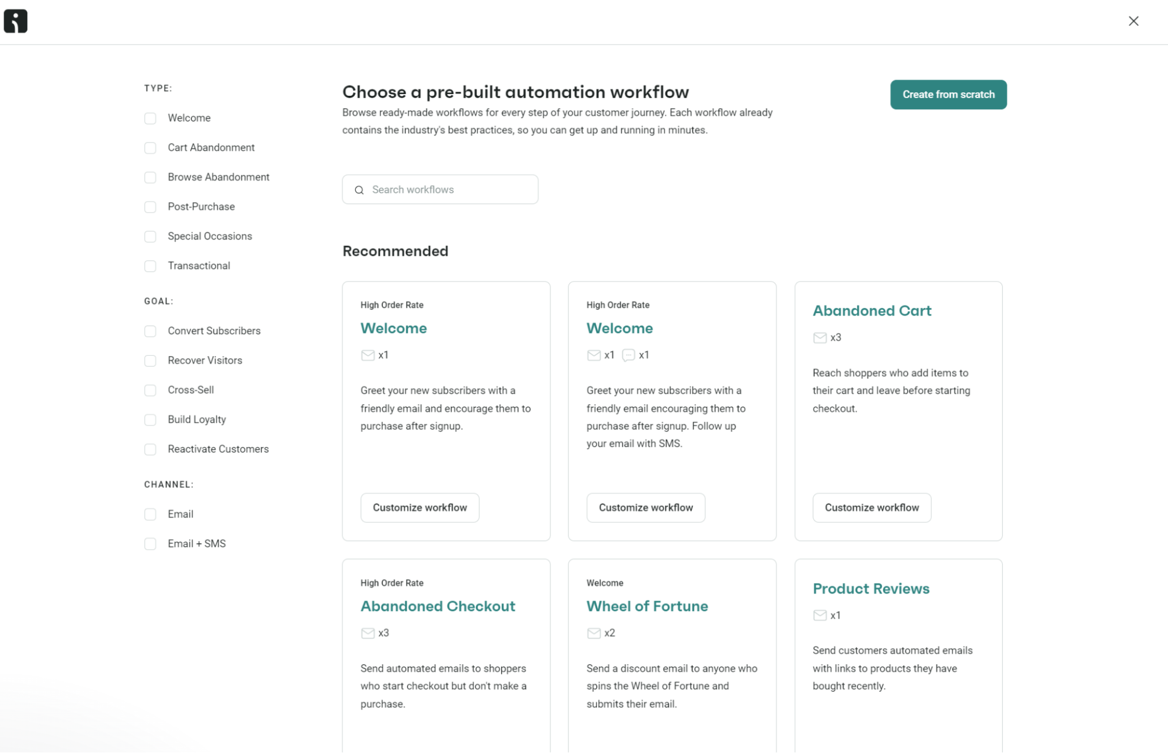This screenshot has height=753, width=1168.
Task: Click the Omnisend logo in the top left
Action: tap(16, 21)
